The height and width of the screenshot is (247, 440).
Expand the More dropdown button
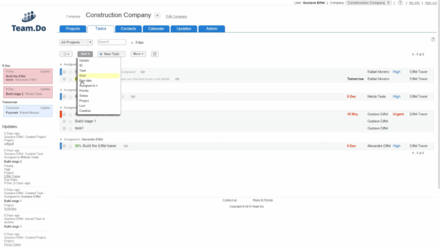138,54
